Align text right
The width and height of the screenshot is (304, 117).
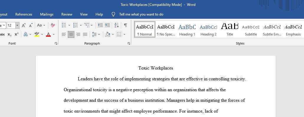[78, 35]
